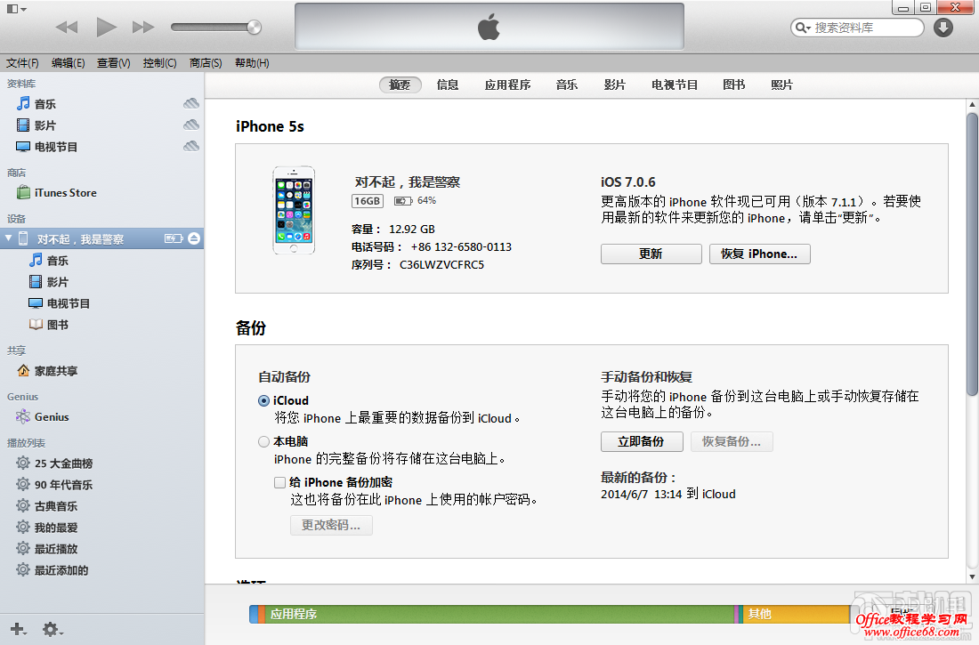This screenshot has height=645, width=979.
Task: Click the Play button in the top toolbar
Action: (107, 28)
